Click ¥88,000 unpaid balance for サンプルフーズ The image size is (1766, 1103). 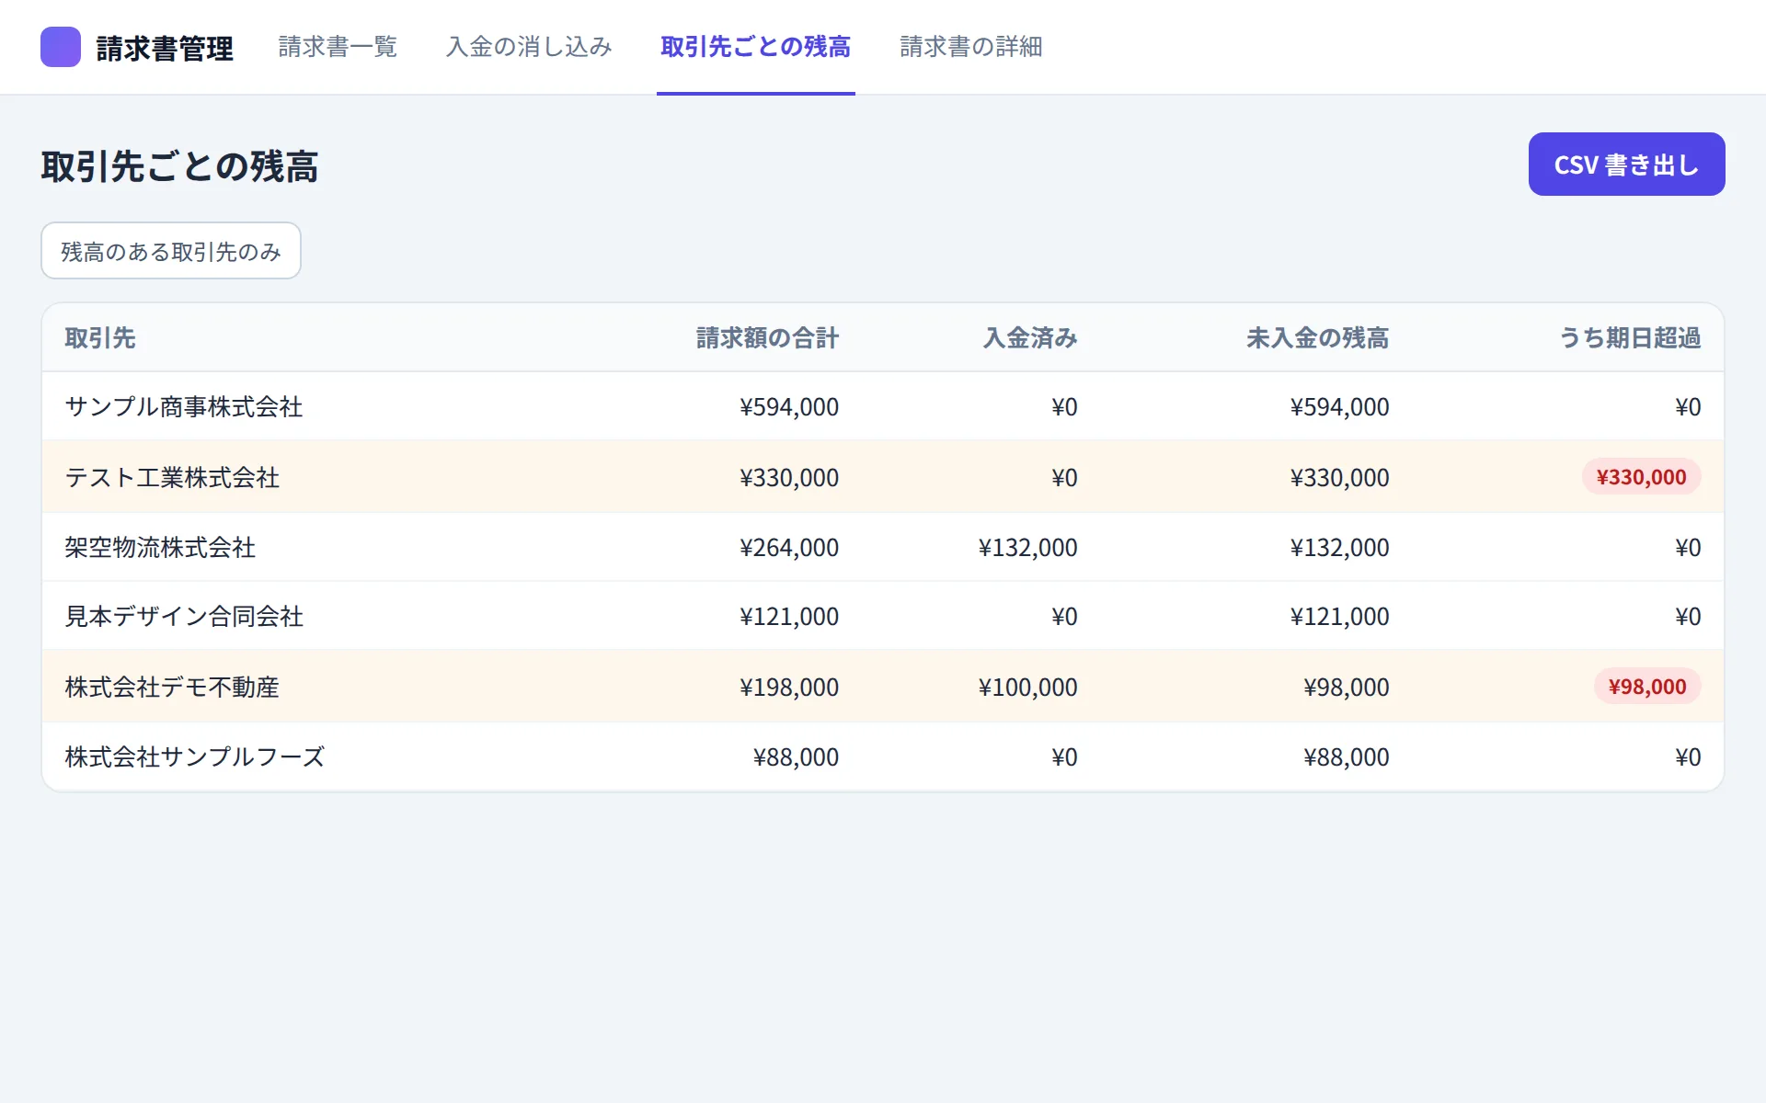click(1346, 756)
